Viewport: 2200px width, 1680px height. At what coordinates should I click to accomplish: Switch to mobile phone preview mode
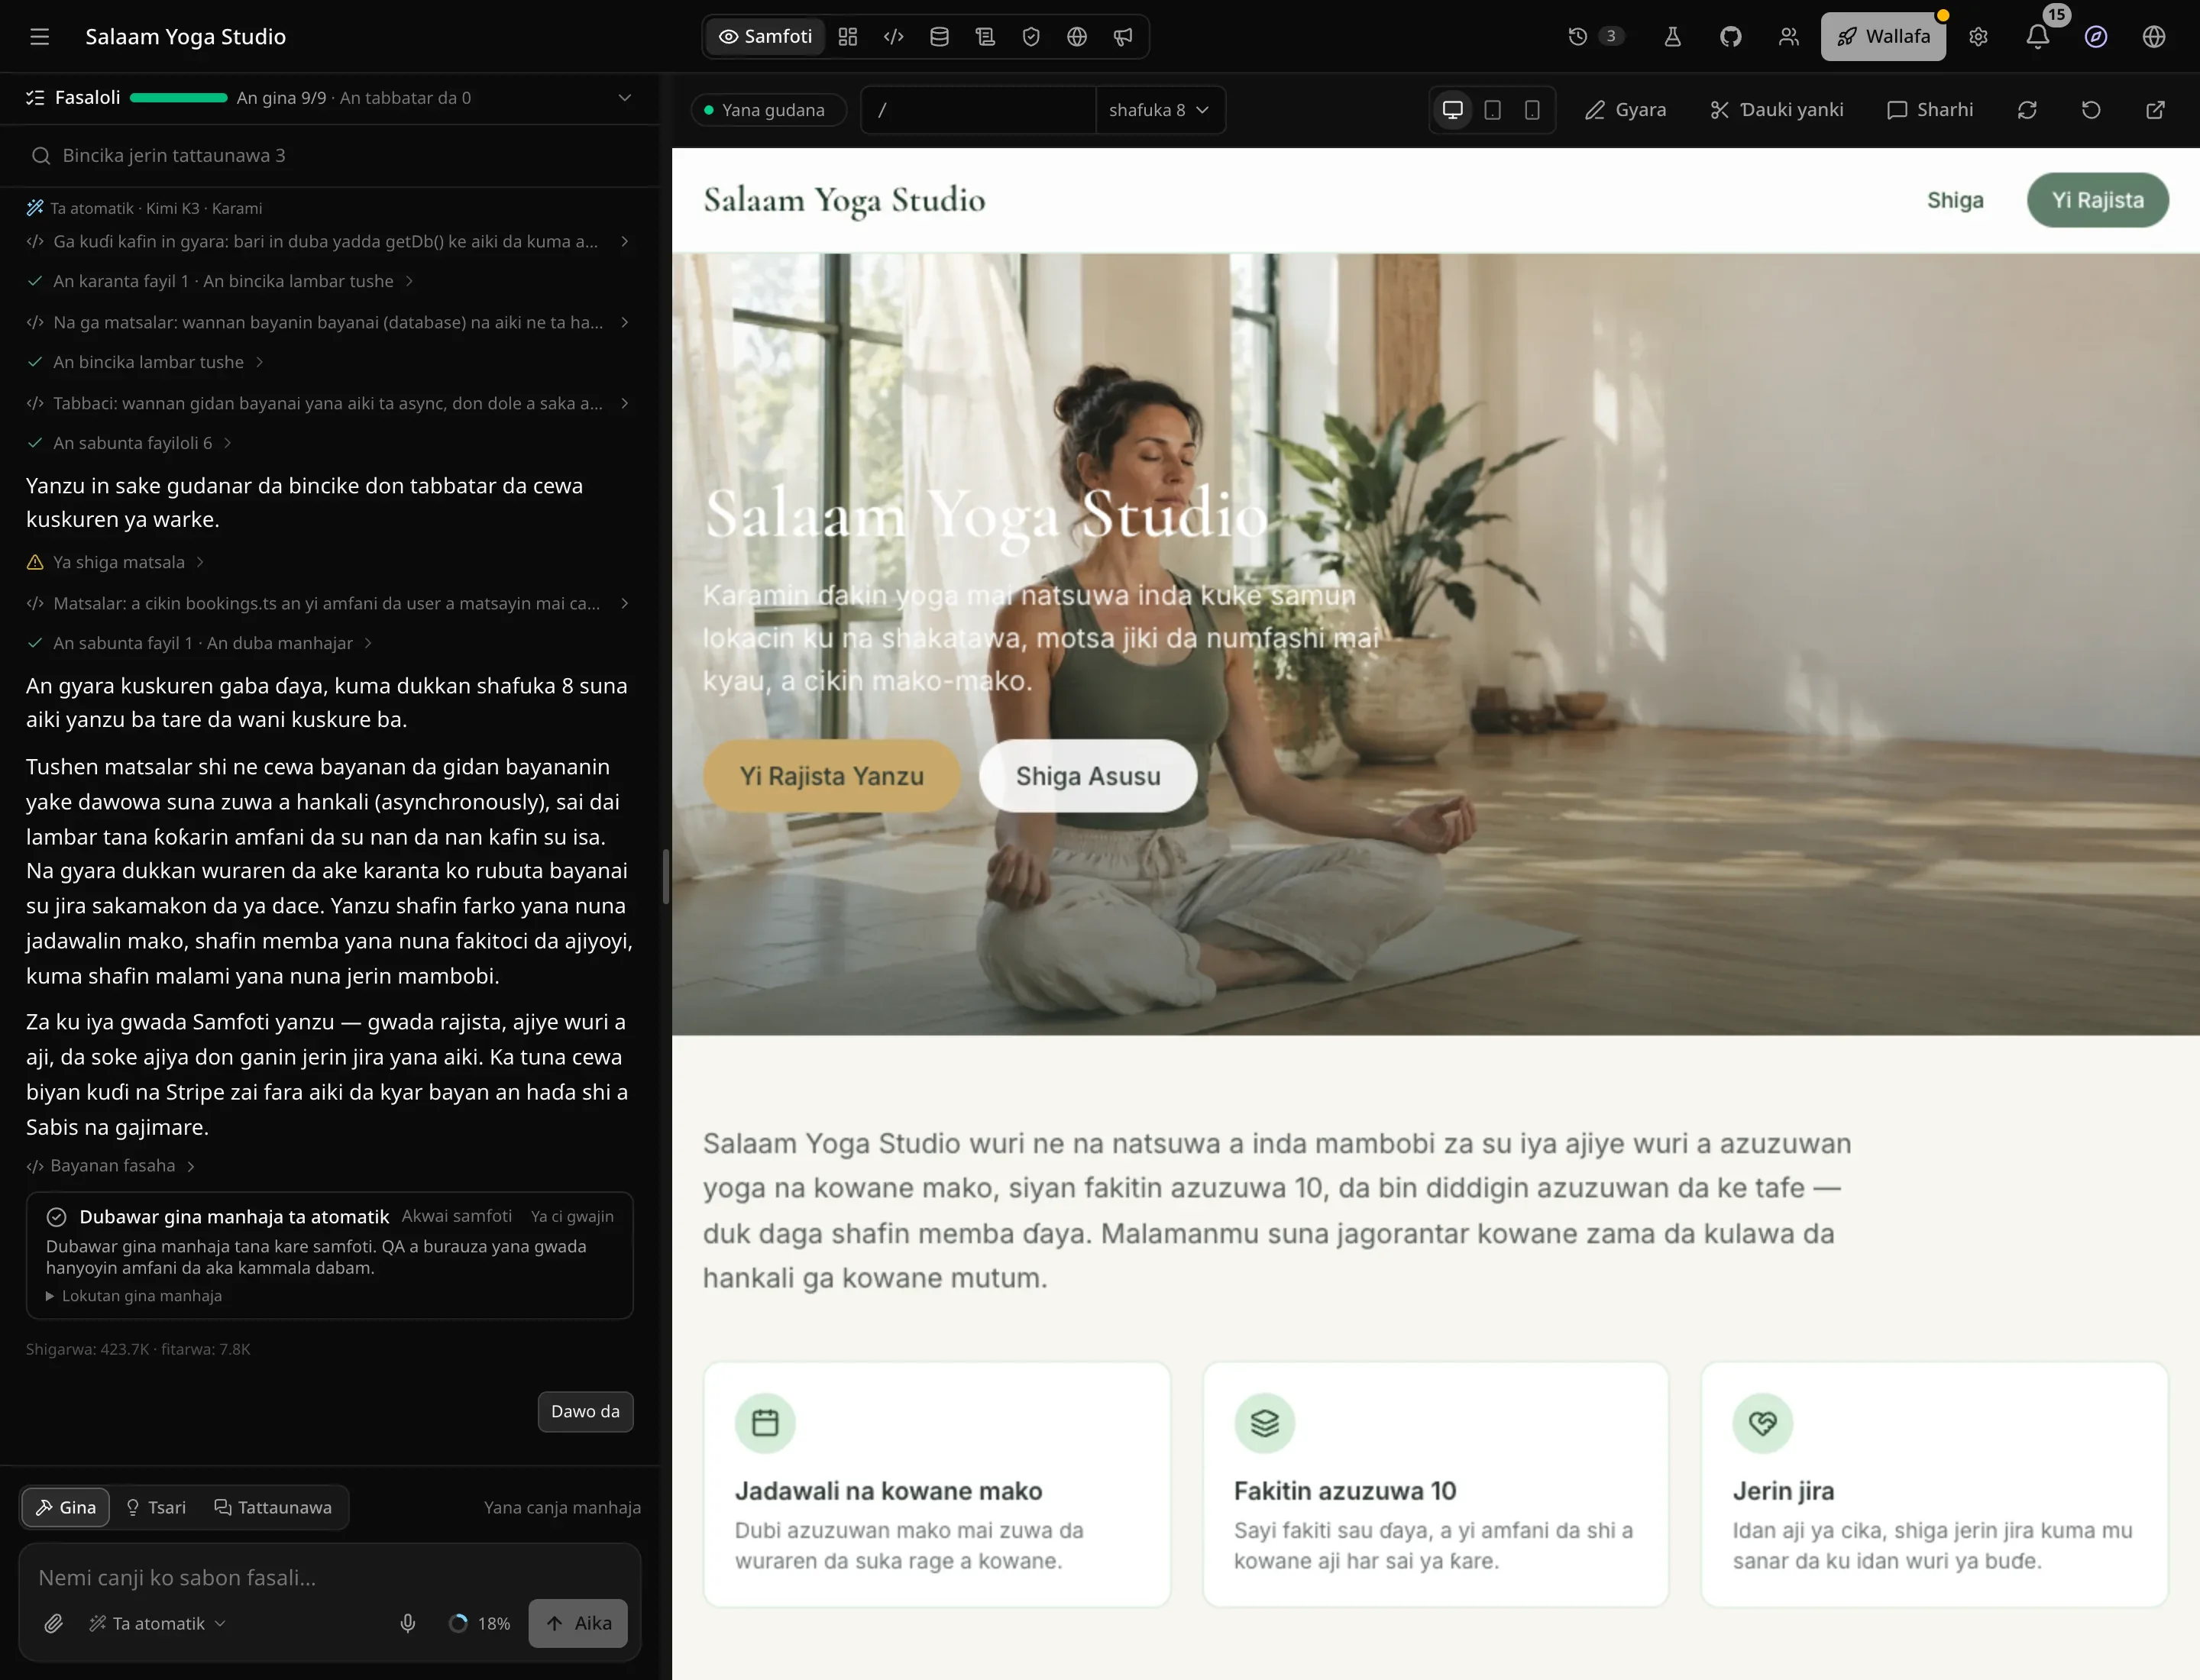coord(1532,110)
